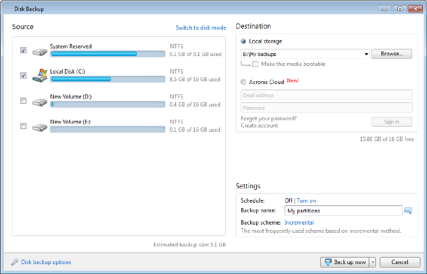Select the Local storage radio button

[x=244, y=41]
